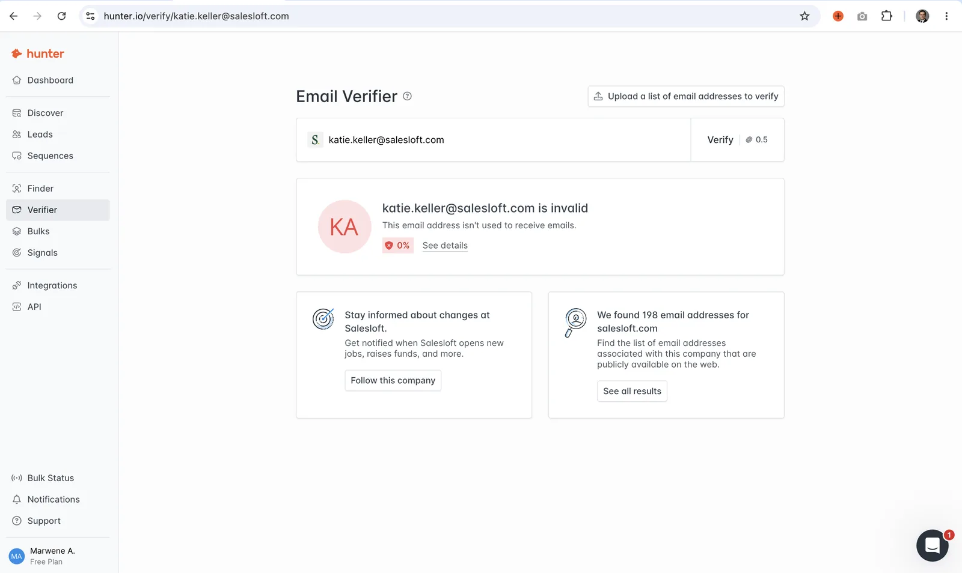
Task: Open the See details link
Action: click(445, 246)
